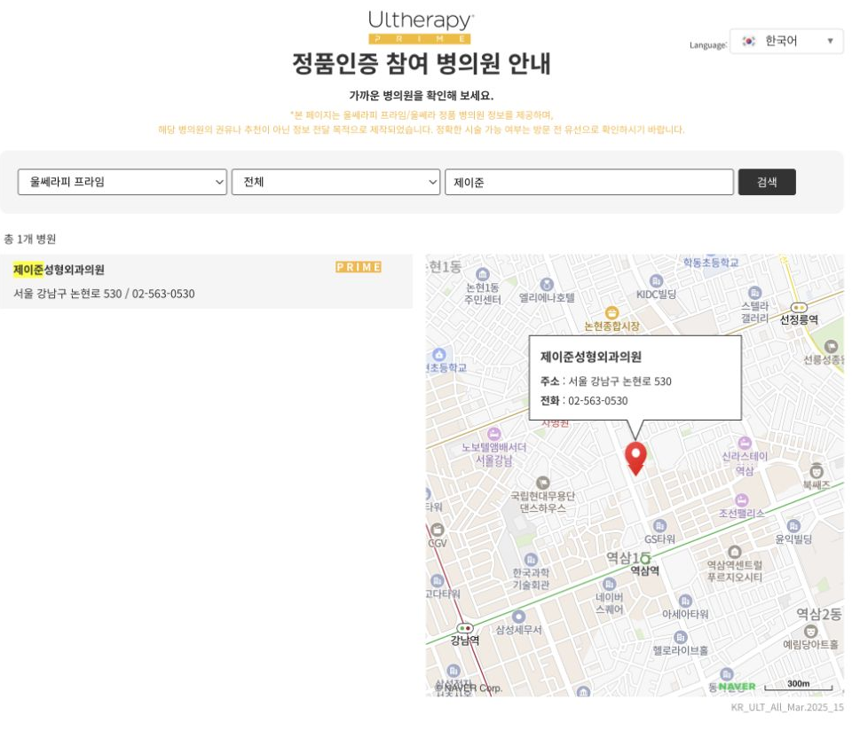Expand the 전체 region dropdown
Image resolution: width=852 pixels, height=731 pixels.
335,182
